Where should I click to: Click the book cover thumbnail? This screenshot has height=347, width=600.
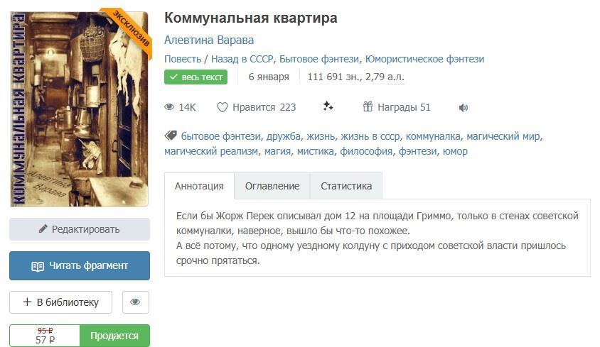tap(80, 109)
